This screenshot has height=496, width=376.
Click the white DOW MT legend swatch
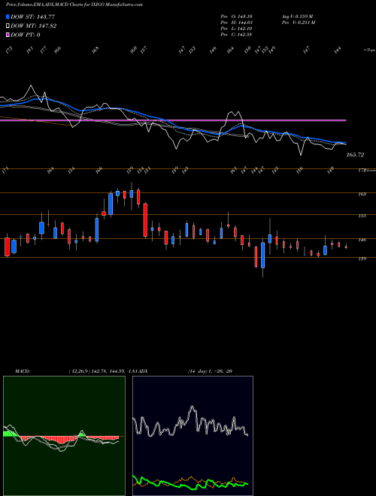(8, 26)
